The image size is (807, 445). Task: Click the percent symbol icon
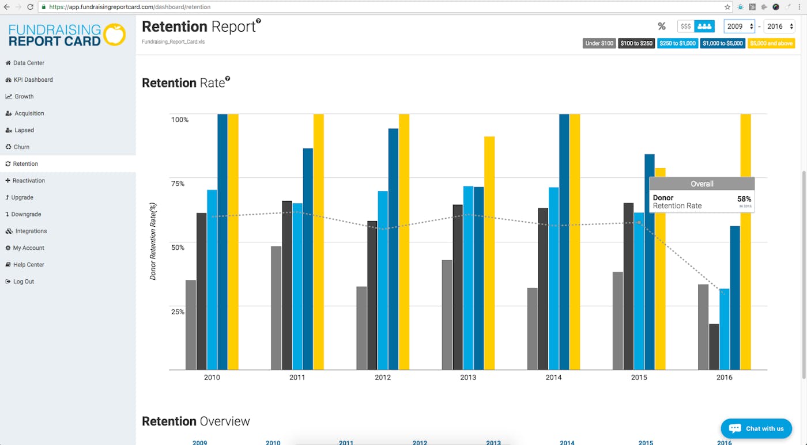(662, 26)
